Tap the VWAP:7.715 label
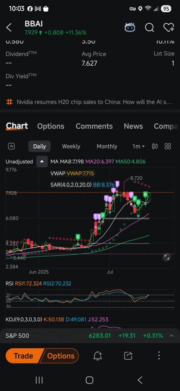Image resolution: width=180 pixels, height=391 pixels. (x=80, y=173)
